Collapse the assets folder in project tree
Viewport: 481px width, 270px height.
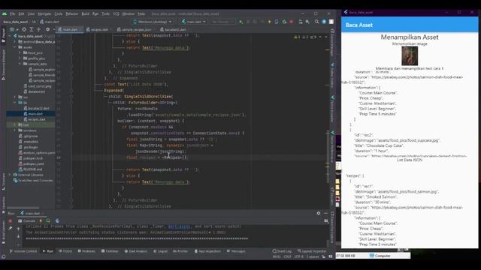[15, 47]
